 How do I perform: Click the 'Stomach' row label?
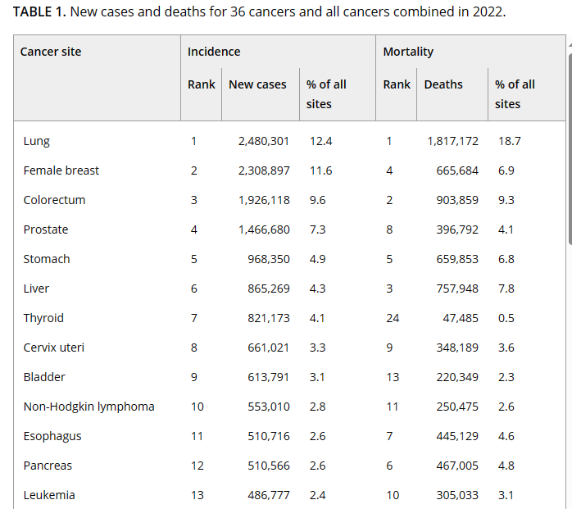pyautogui.click(x=47, y=259)
